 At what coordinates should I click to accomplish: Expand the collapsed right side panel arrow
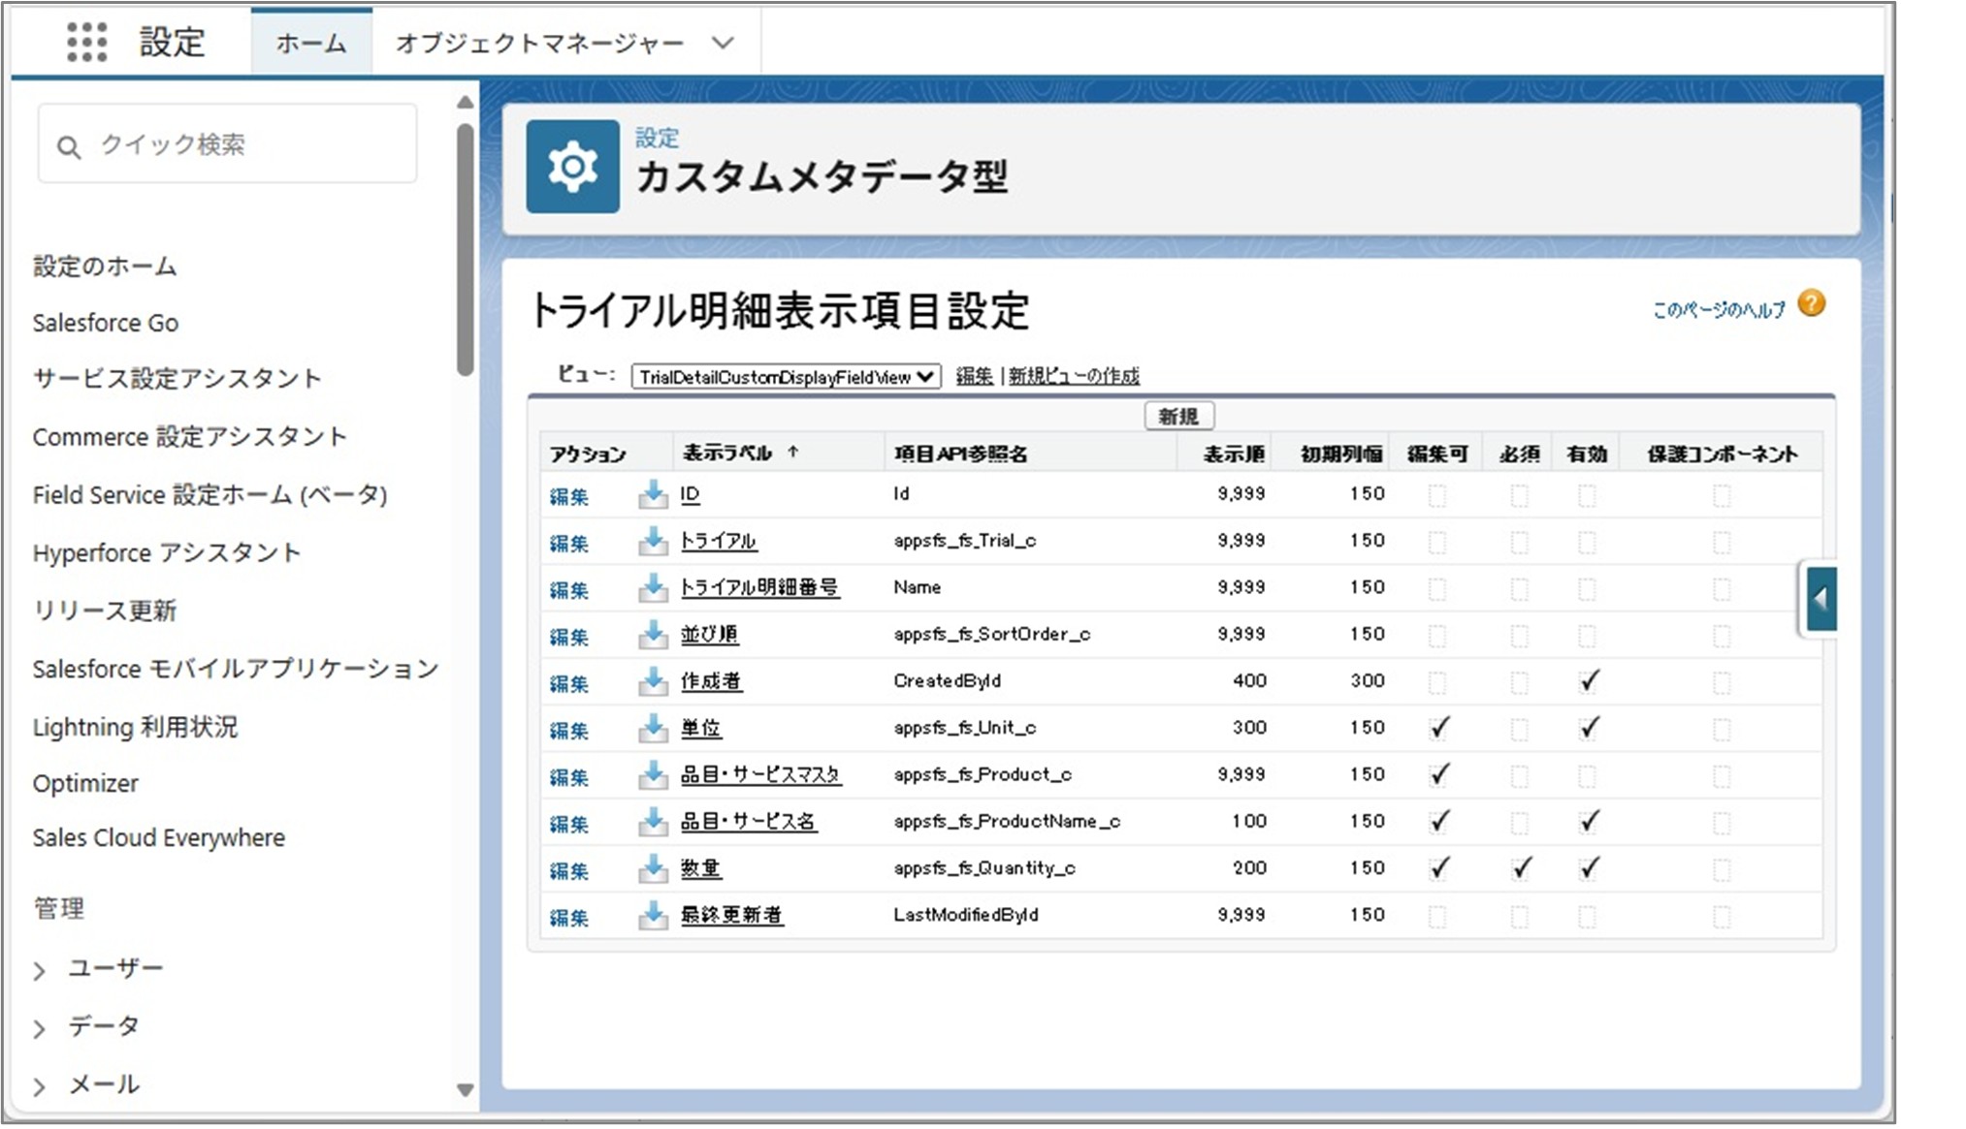click(x=1821, y=599)
